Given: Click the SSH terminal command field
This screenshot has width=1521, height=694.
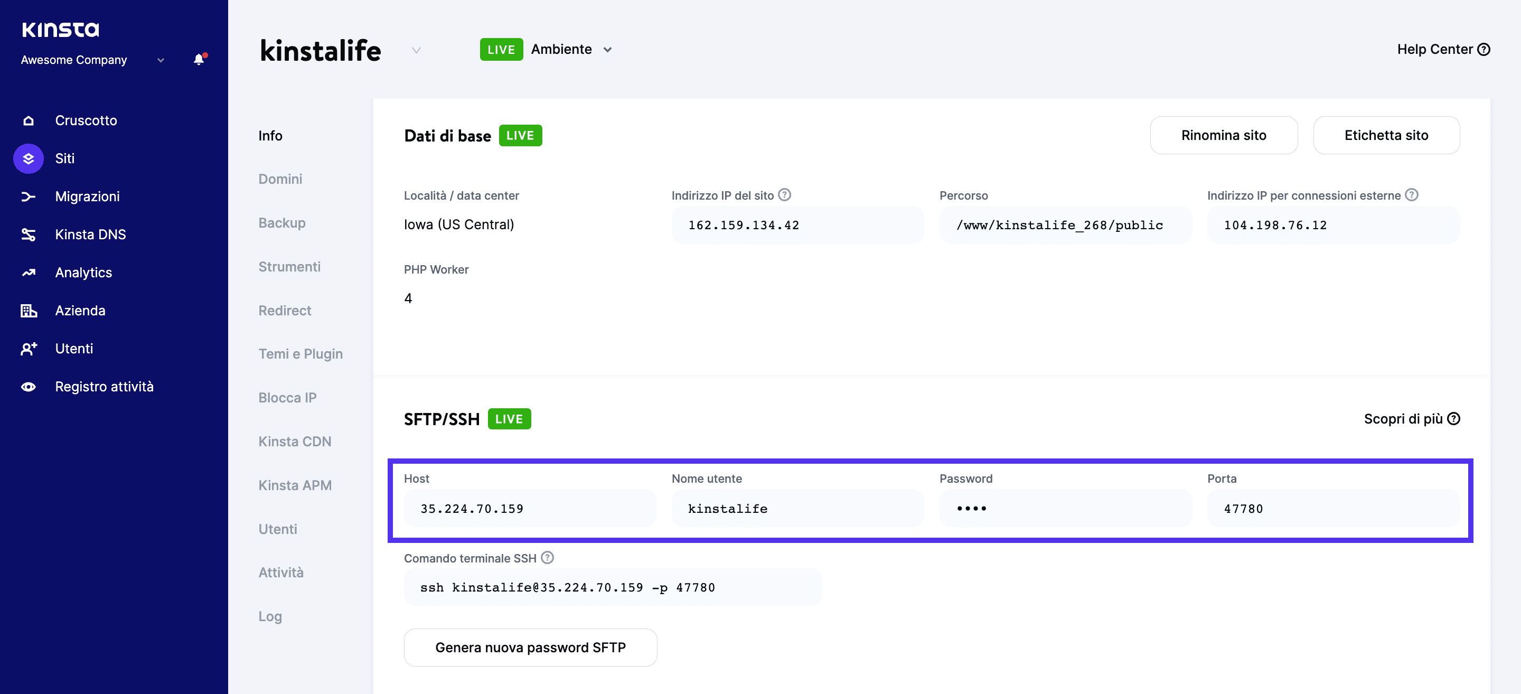Looking at the screenshot, I should (612, 587).
